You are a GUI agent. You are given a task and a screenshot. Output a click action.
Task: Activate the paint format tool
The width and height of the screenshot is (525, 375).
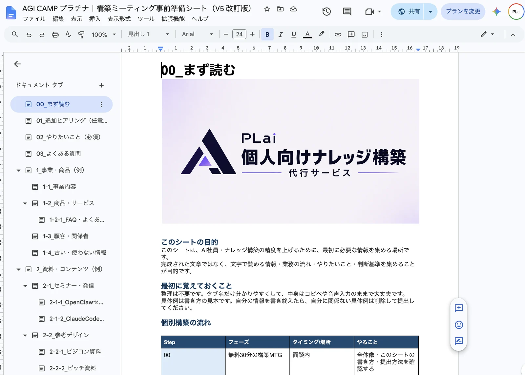click(x=81, y=34)
